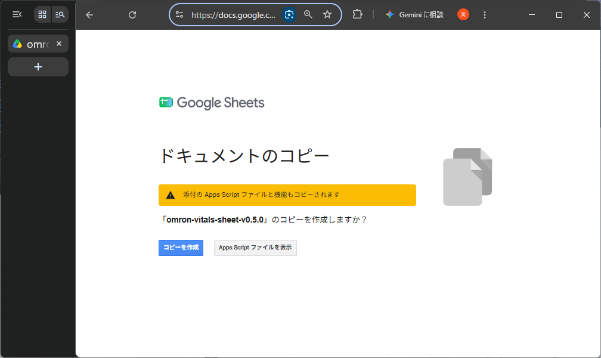The image size is (601, 358).
Task: Click the warning triangle icon
Action: [x=170, y=195]
